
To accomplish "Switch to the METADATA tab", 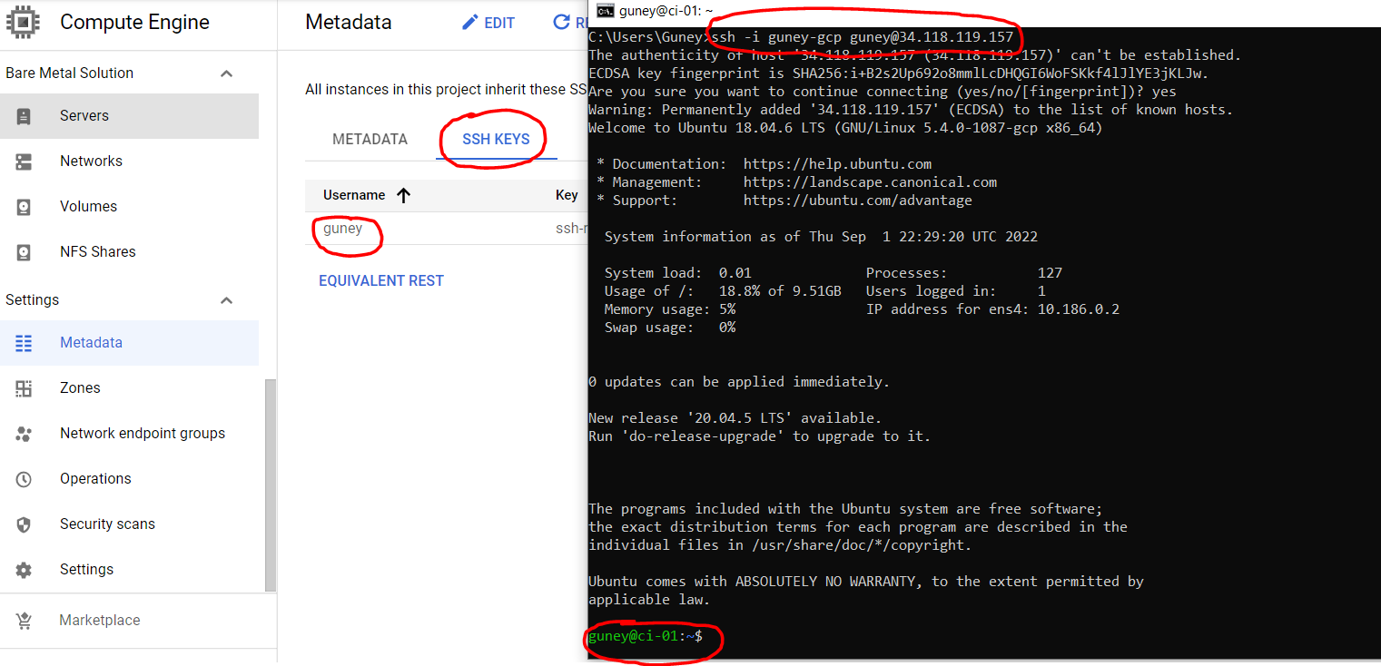I will coord(370,140).
